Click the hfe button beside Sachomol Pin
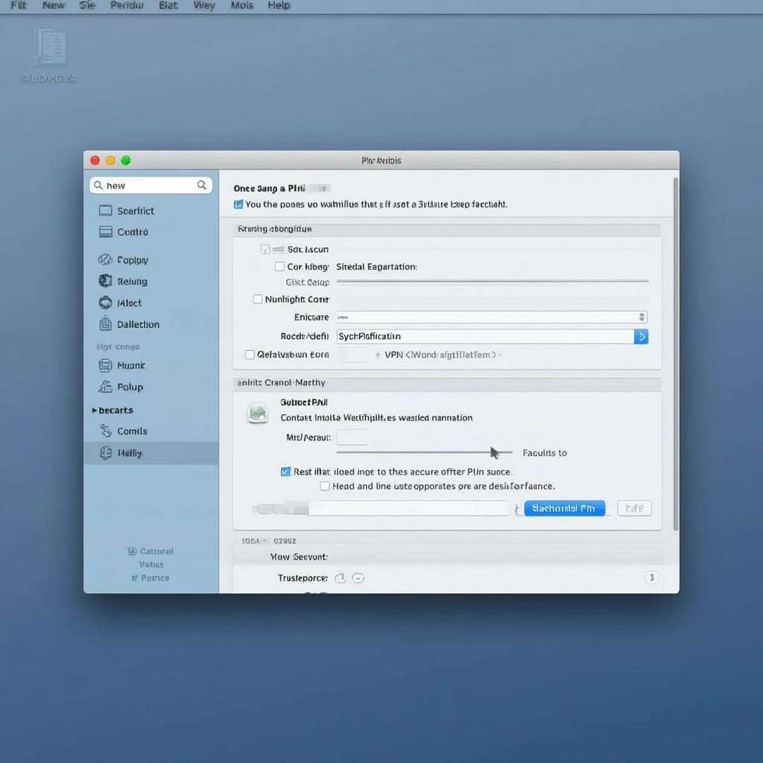This screenshot has width=763, height=763. tap(634, 508)
